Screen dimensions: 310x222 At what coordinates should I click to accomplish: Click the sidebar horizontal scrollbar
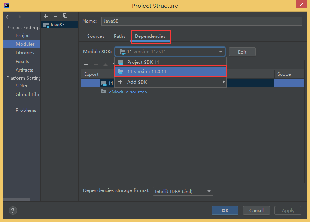[x=16, y=199]
